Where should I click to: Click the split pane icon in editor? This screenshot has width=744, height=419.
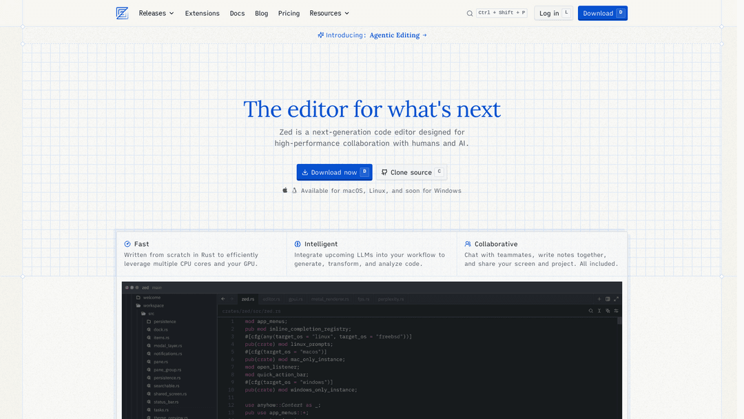click(608, 299)
